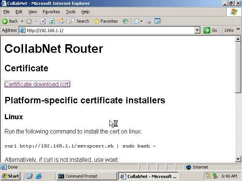Click the address bar URL field
Image resolution: width=242 pixels, height=181 pixels.
110,31
